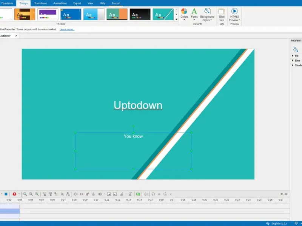The width and height of the screenshot is (302, 226).
Task: Open dropdown arrow beside red record icon
Action: tap(19, 194)
